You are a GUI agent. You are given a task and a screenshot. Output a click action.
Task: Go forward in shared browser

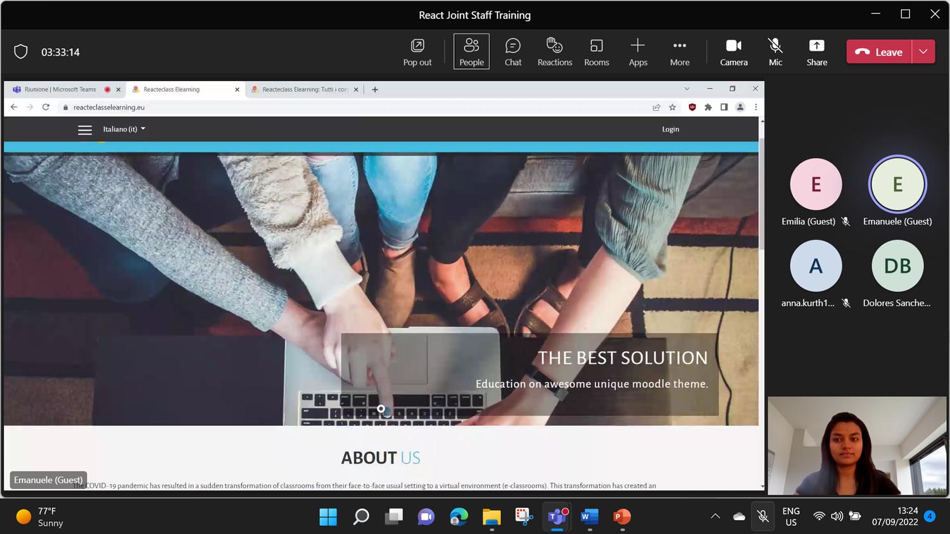click(30, 107)
